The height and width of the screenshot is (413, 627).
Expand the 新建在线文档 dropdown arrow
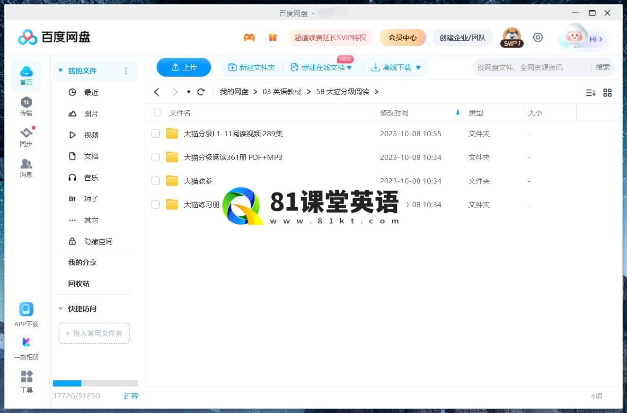(x=349, y=68)
